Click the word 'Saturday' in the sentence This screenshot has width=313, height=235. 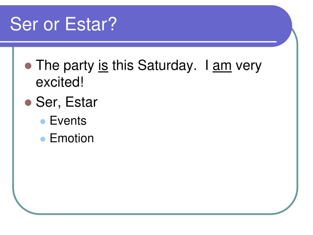pyautogui.click(x=165, y=66)
